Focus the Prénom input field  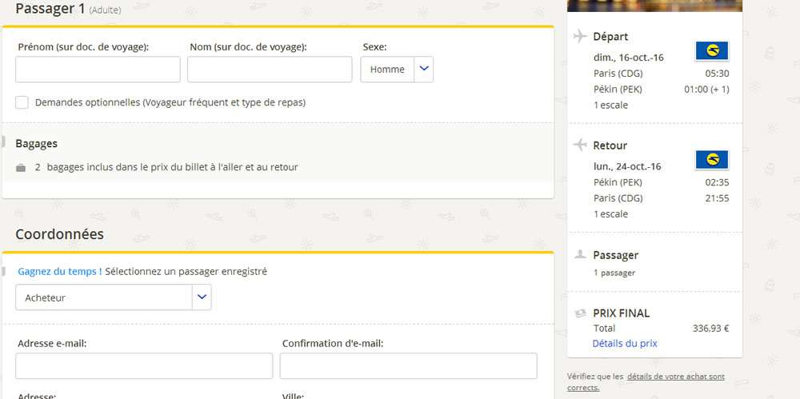point(98,70)
